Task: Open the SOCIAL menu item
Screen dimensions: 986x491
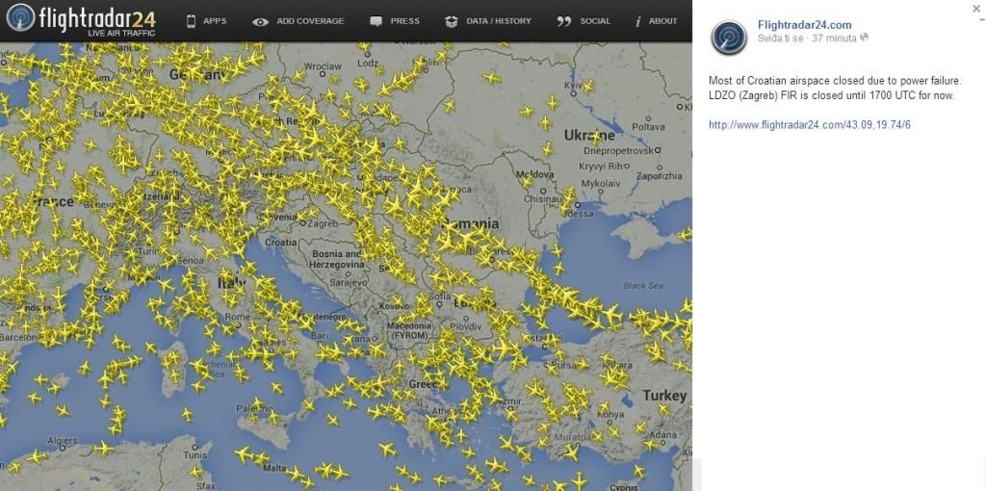Action: (x=595, y=21)
